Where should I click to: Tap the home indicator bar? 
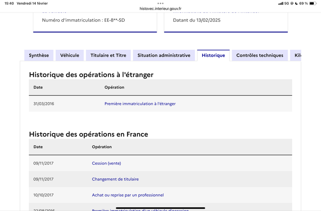click(x=160, y=208)
